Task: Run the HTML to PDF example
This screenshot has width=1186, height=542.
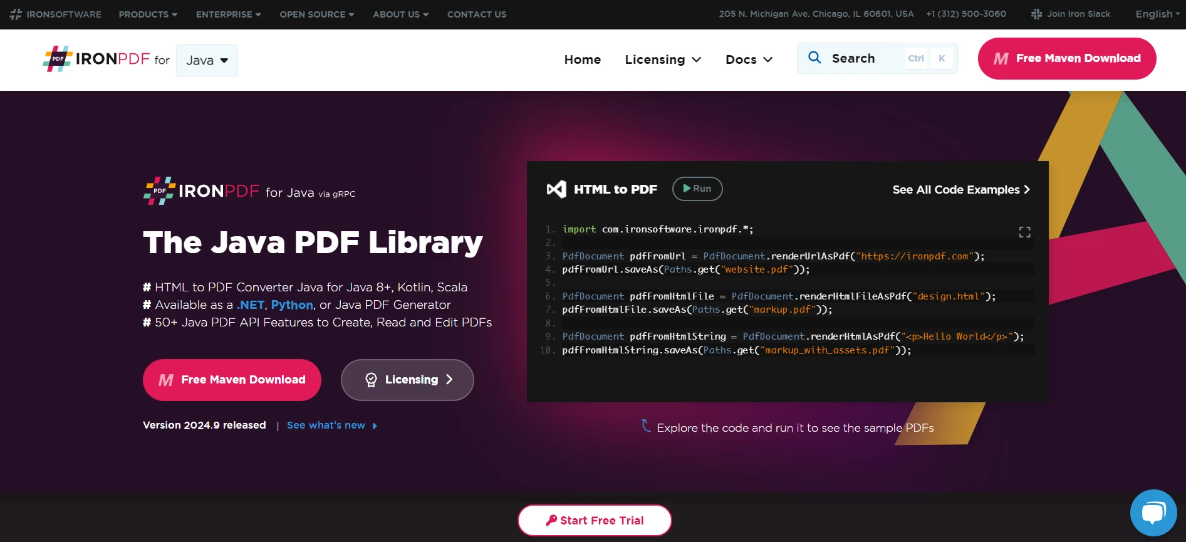Action: [x=697, y=189]
